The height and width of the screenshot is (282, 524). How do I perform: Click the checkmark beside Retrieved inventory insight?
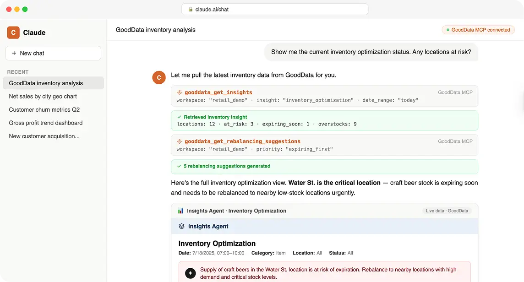pyautogui.click(x=179, y=117)
